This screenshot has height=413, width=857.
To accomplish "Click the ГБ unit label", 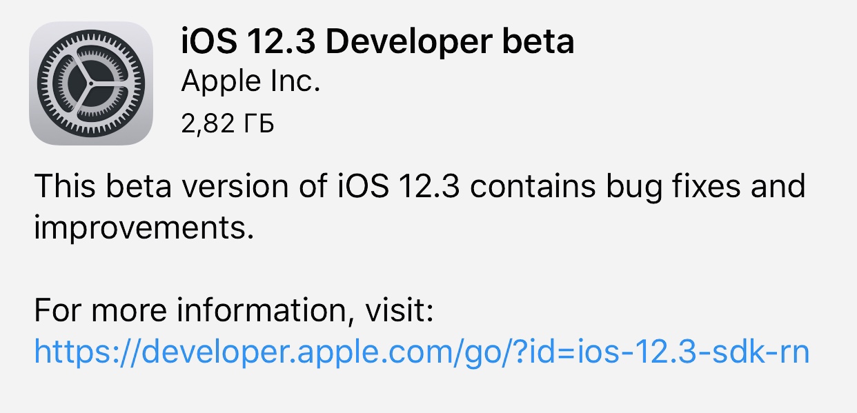I will point(259,125).
